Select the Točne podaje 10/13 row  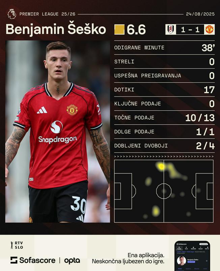[x=164, y=118]
